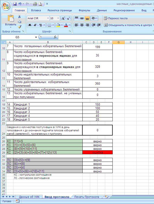Image resolution: width=154 pixels, height=204 pixels.
Task: Switch to the Главная ribbon tab
Action: tap(20, 10)
